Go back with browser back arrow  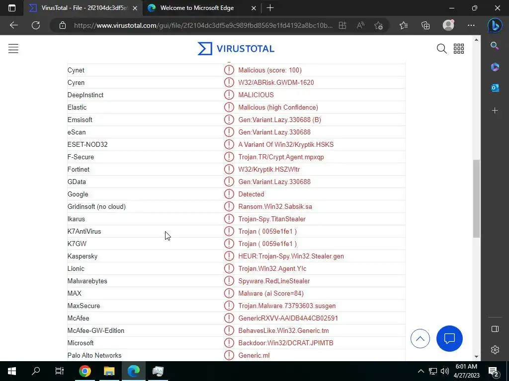coord(14,25)
